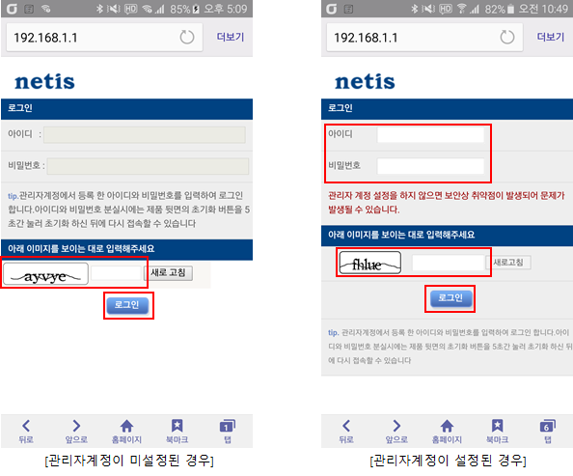Click the blue 로그인 button on left screen
Screen dimensions: 573x476
(x=127, y=305)
